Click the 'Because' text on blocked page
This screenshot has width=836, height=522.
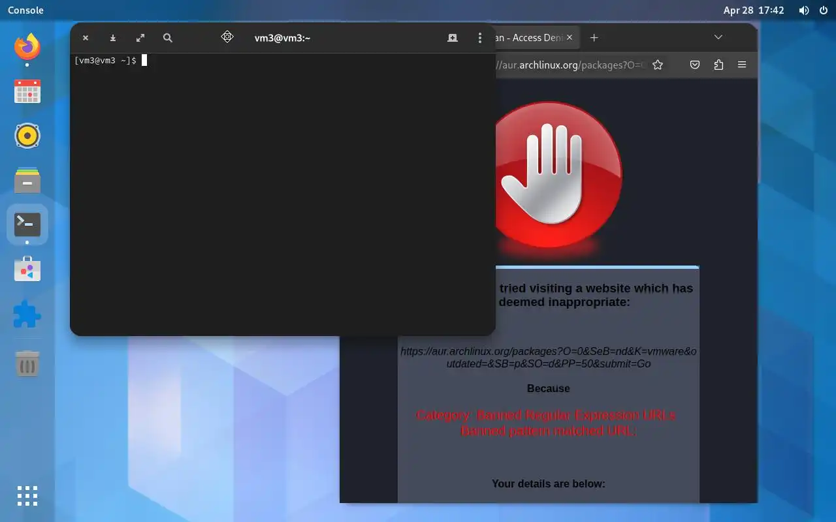[x=549, y=388]
